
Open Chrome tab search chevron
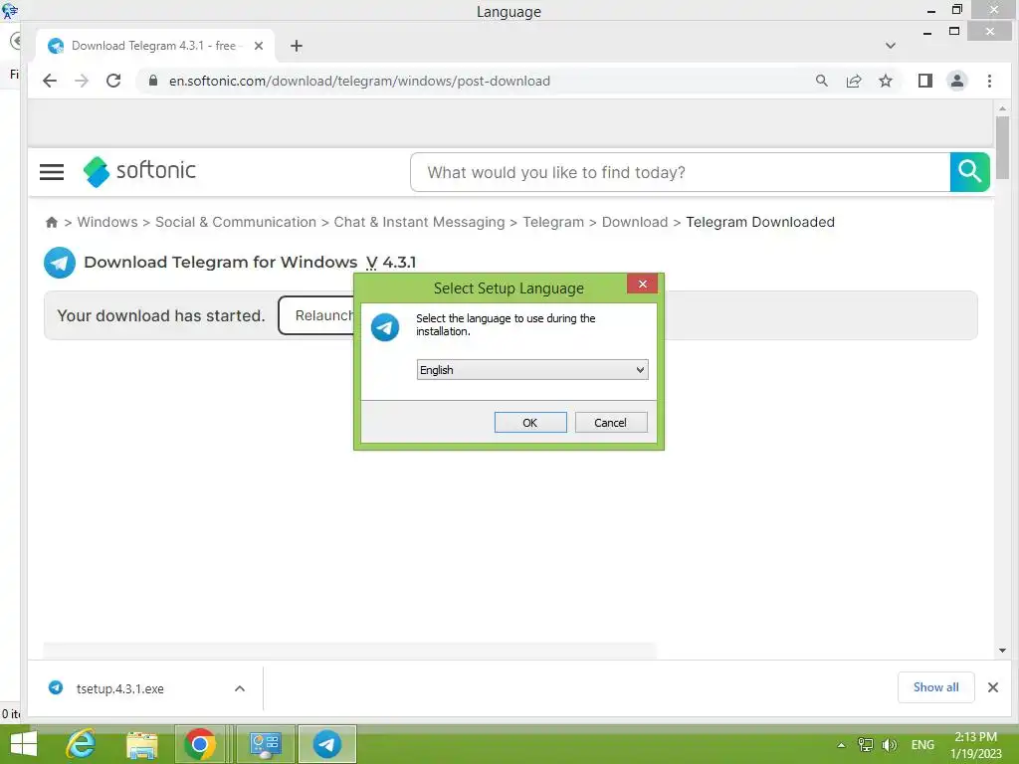tap(891, 46)
